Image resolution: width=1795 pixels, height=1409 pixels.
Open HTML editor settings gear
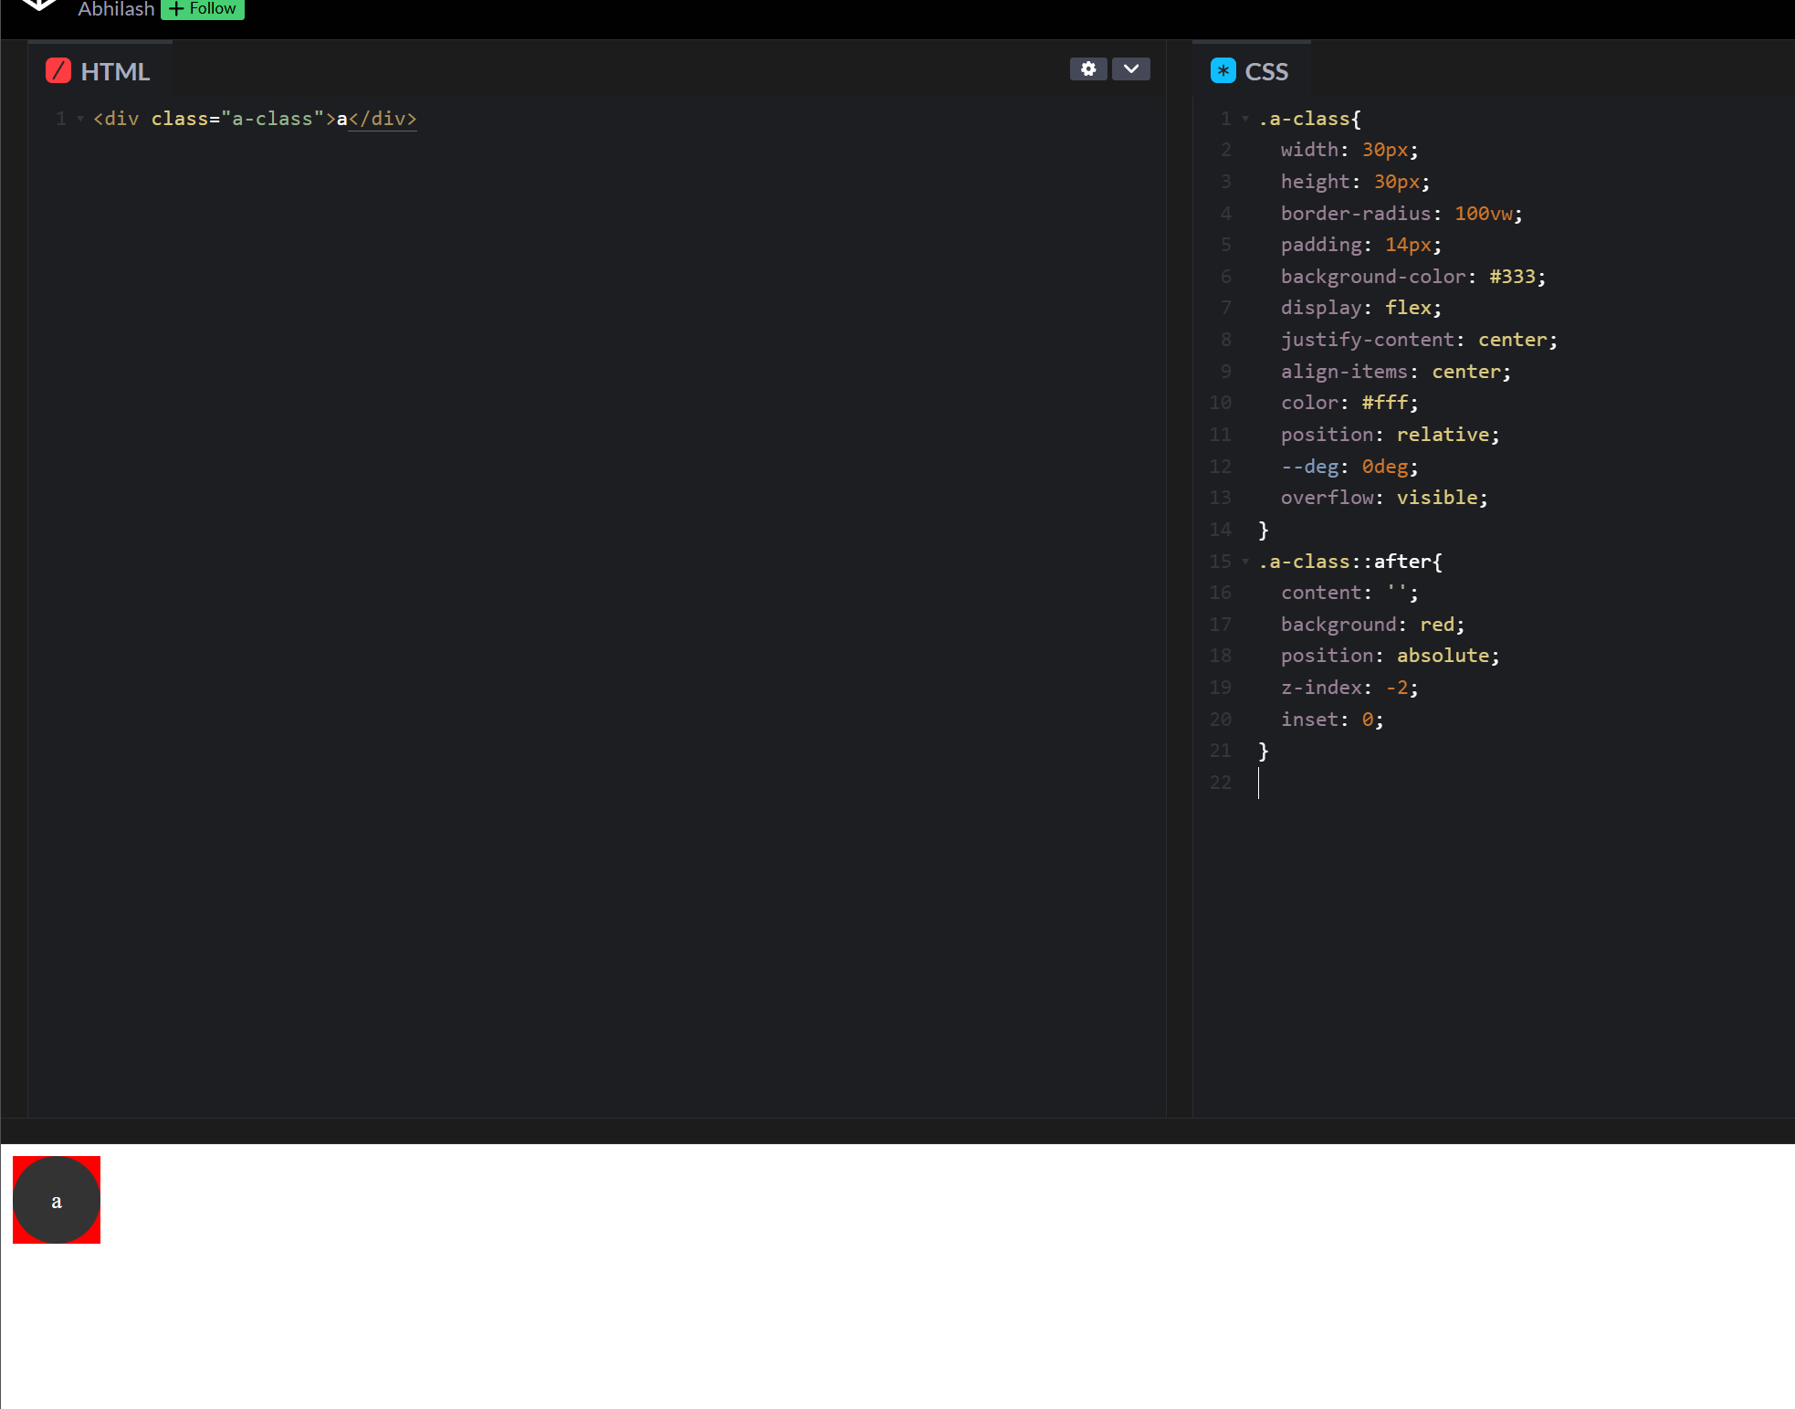coord(1087,69)
